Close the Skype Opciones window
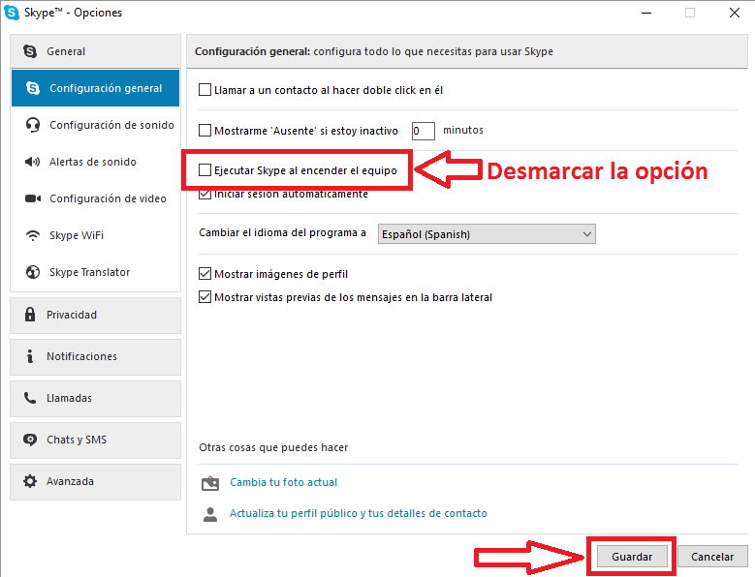Image resolution: width=755 pixels, height=577 pixels. pos(735,13)
